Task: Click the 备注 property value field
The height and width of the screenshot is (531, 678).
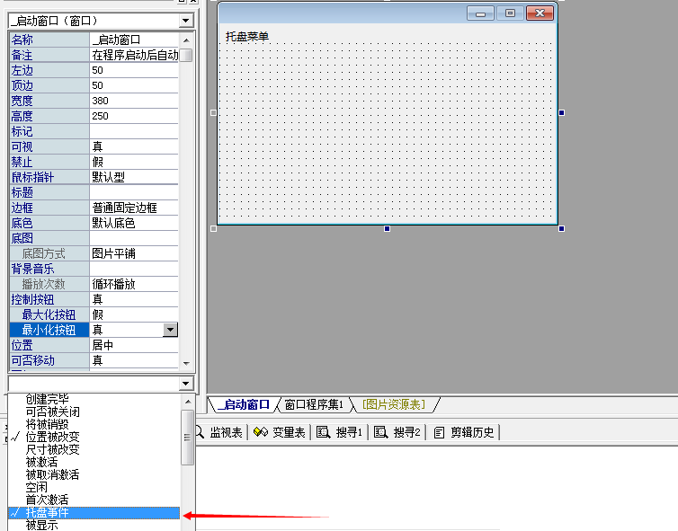Action: tap(134, 55)
